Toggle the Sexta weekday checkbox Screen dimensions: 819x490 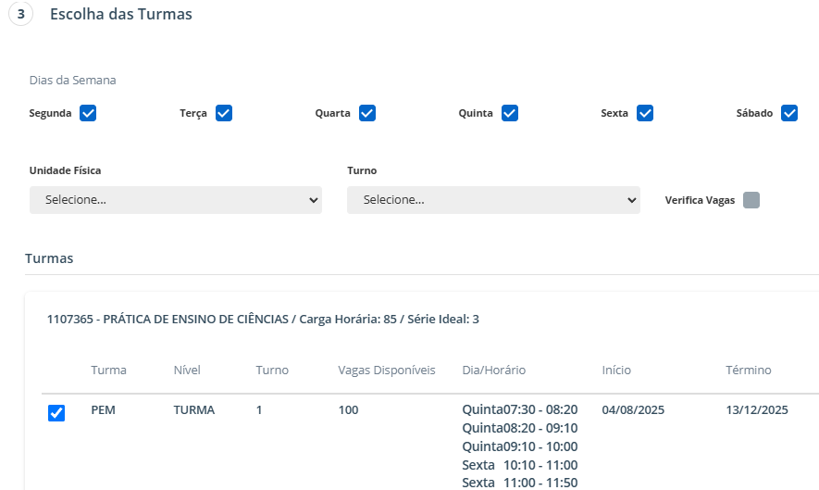tap(645, 113)
